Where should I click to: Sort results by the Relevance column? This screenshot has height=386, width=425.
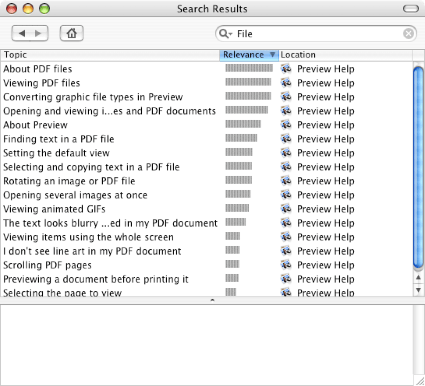(249, 55)
